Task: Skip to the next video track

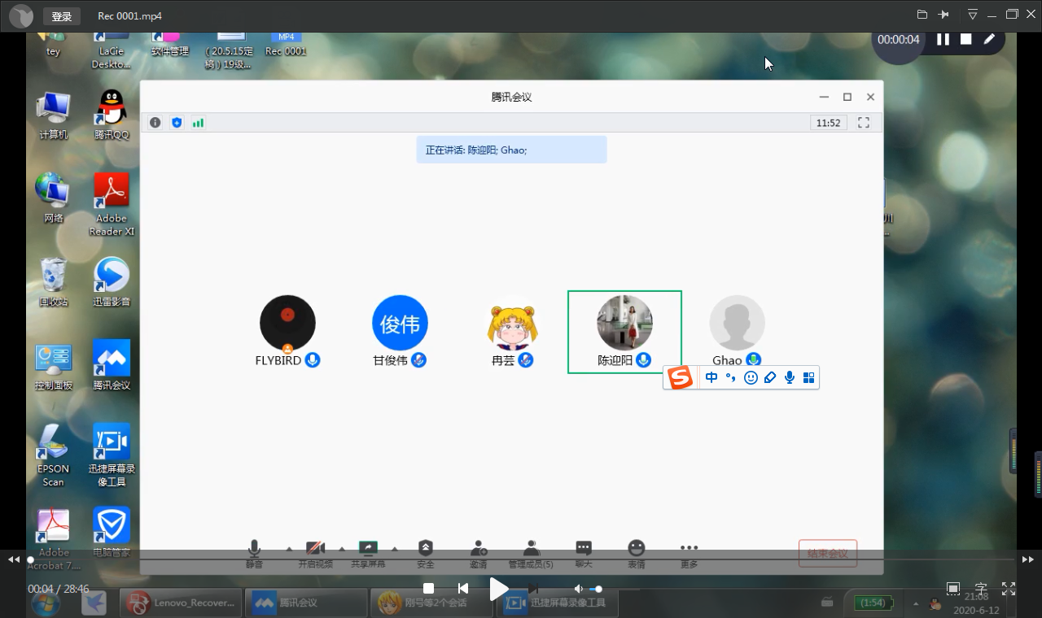Action: (x=533, y=589)
